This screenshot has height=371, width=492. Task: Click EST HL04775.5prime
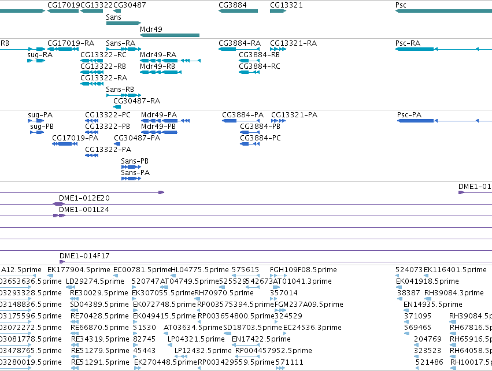[199, 270]
